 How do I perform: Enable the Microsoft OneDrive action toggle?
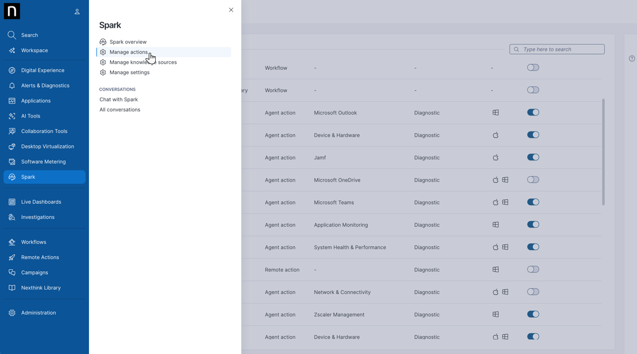click(533, 180)
